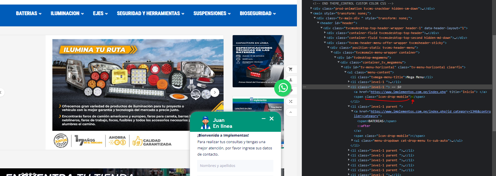Open the index.php href link in DevTools
Image resolution: width=496 pixels, height=176 pixels.
(x=408, y=92)
